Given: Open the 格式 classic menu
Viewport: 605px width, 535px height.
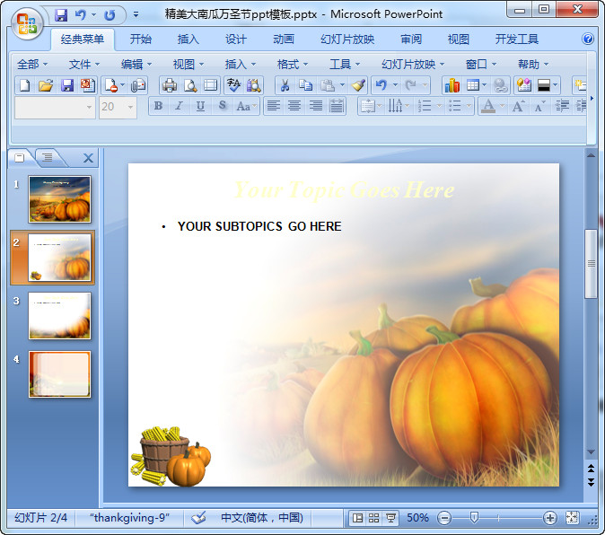Looking at the screenshot, I should click(293, 64).
